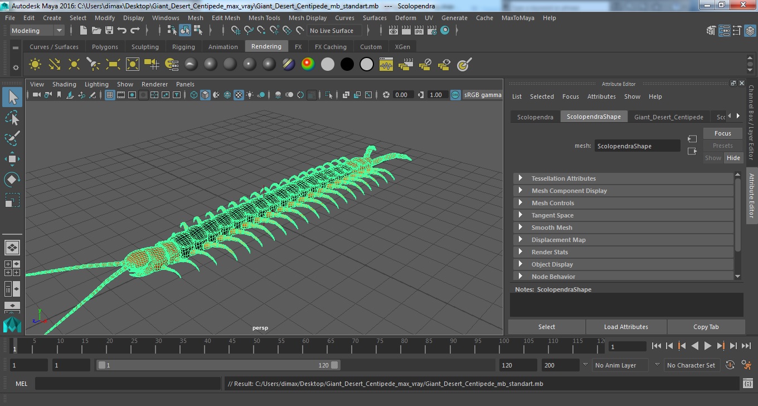Create a spot light from shelf
The height and width of the screenshot is (406, 758).
tap(94, 65)
